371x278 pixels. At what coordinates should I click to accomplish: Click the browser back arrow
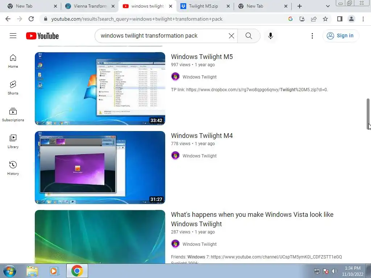[x=8, y=19]
